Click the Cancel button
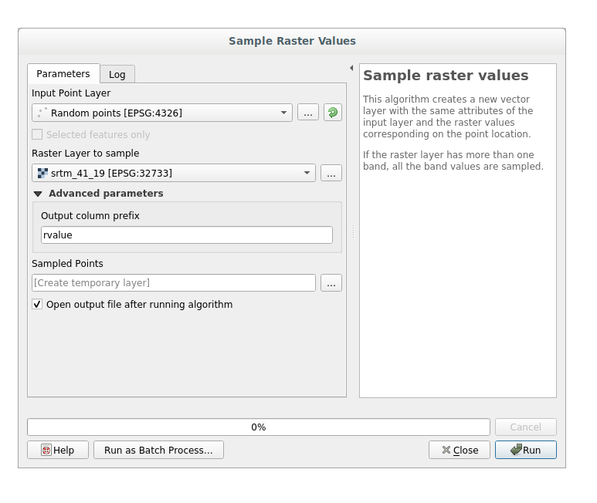This screenshot has height=503, width=597. coord(525,427)
